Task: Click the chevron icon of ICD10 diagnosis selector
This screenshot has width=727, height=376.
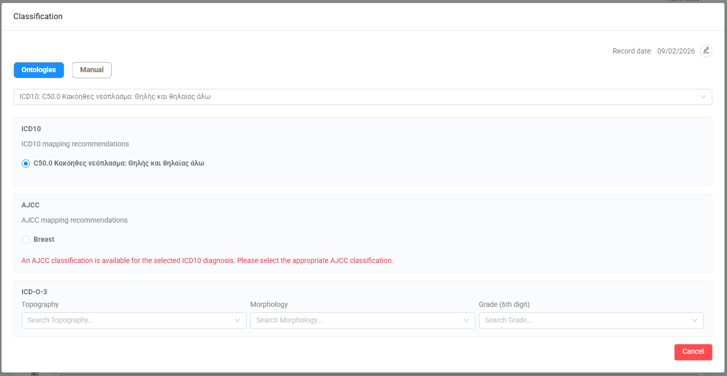Action: pos(703,97)
